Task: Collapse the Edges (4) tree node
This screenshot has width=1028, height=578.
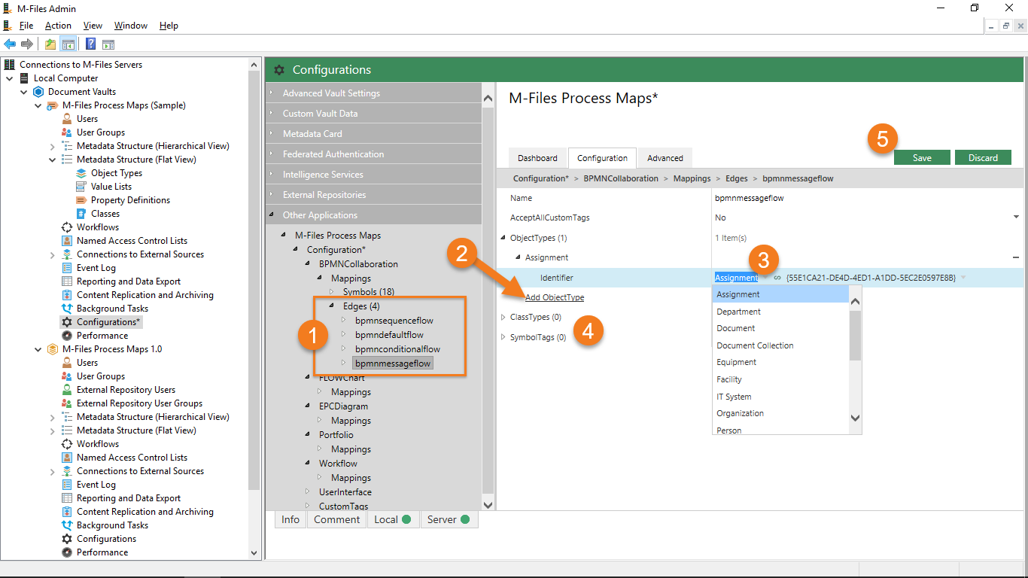Action: point(333,306)
